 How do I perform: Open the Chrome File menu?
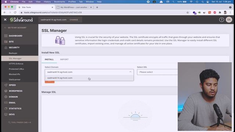point(23,1)
